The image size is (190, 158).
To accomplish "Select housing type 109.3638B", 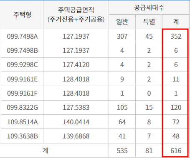I will point(22,136).
